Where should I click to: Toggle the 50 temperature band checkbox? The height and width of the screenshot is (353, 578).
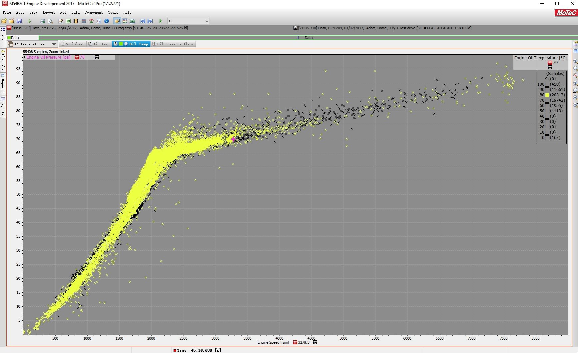(x=547, y=111)
